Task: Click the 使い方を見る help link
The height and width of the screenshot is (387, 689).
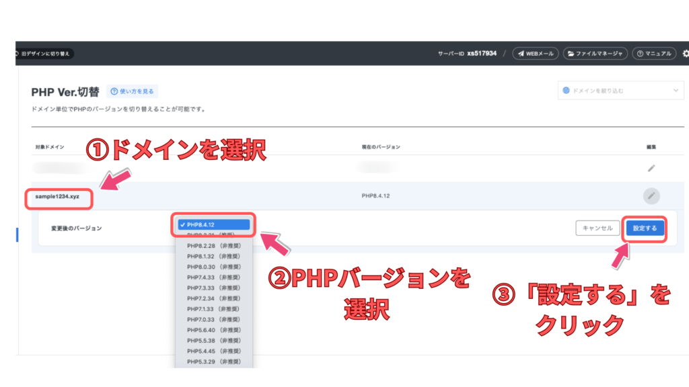Action: click(x=132, y=91)
